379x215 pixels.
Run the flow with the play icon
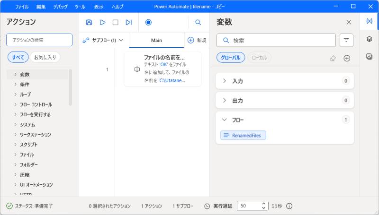point(102,22)
